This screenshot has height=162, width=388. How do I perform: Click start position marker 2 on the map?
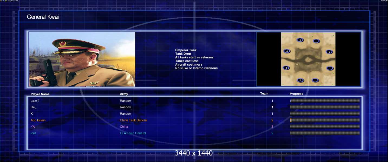[x=300, y=80]
